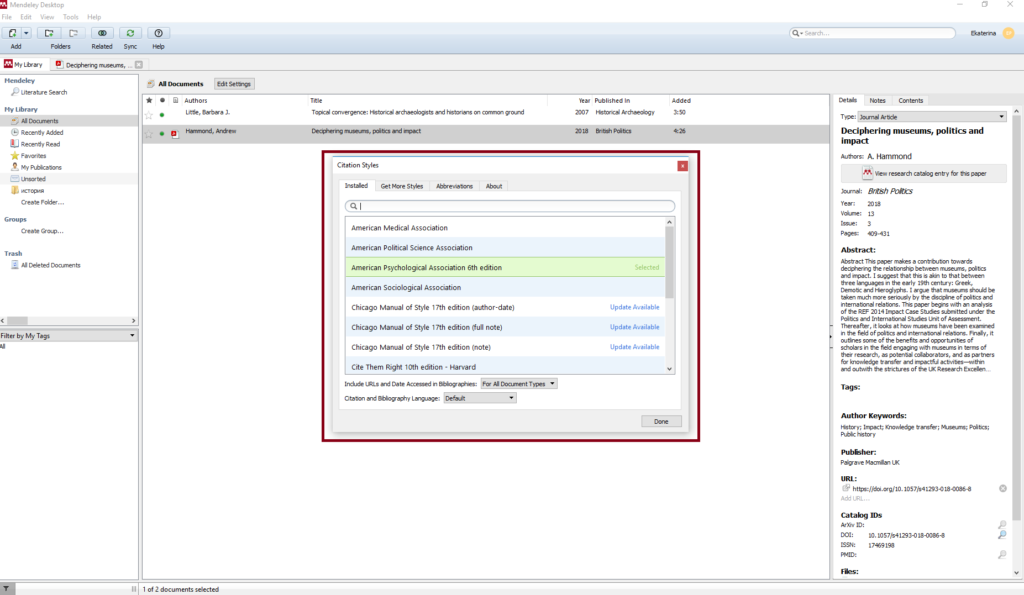This screenshot has width=1024, height=595.
Task: Sort documents by Authors column
Action: coord(245,101)
